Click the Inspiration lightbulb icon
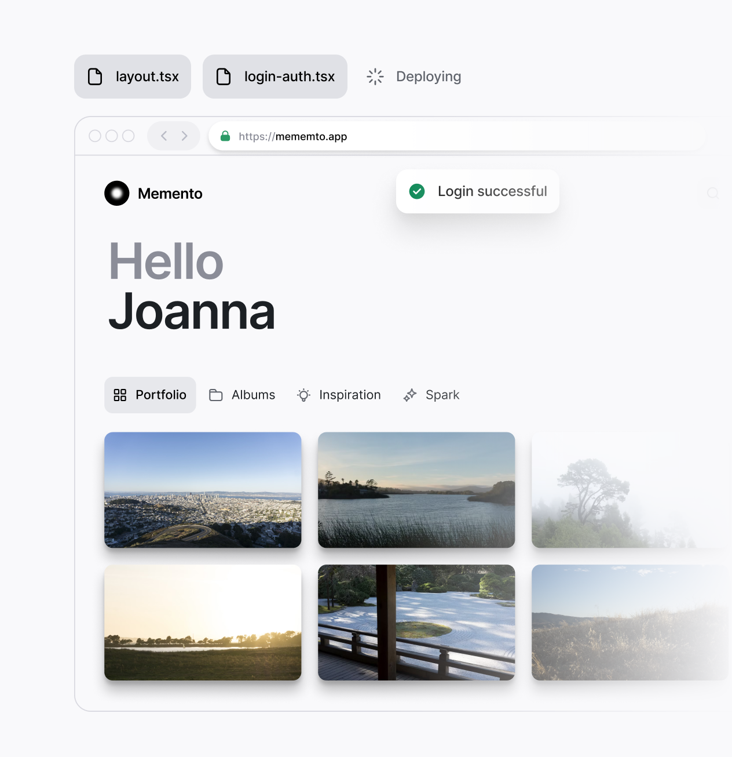Screen dimensions: 732x757 pos(303,395)
